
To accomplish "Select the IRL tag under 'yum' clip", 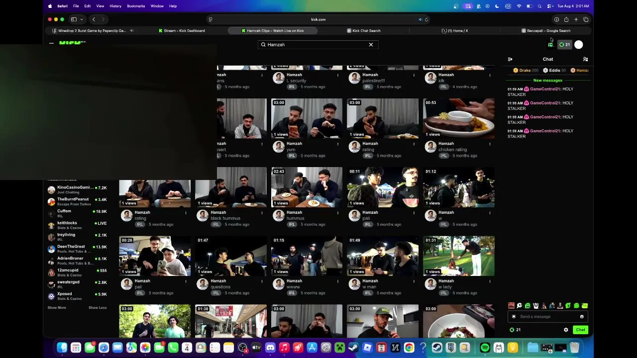I will pyautogui.click(x=292, y=156).
